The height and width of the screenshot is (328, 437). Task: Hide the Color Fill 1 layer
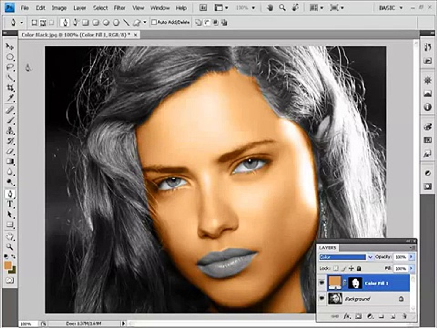[x=322, y=283]
